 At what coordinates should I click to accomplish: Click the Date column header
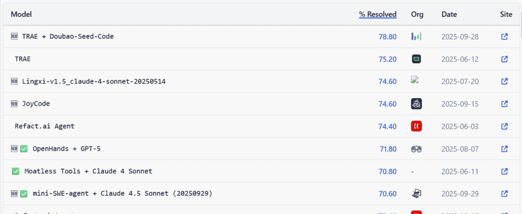[x=449, y=14]
